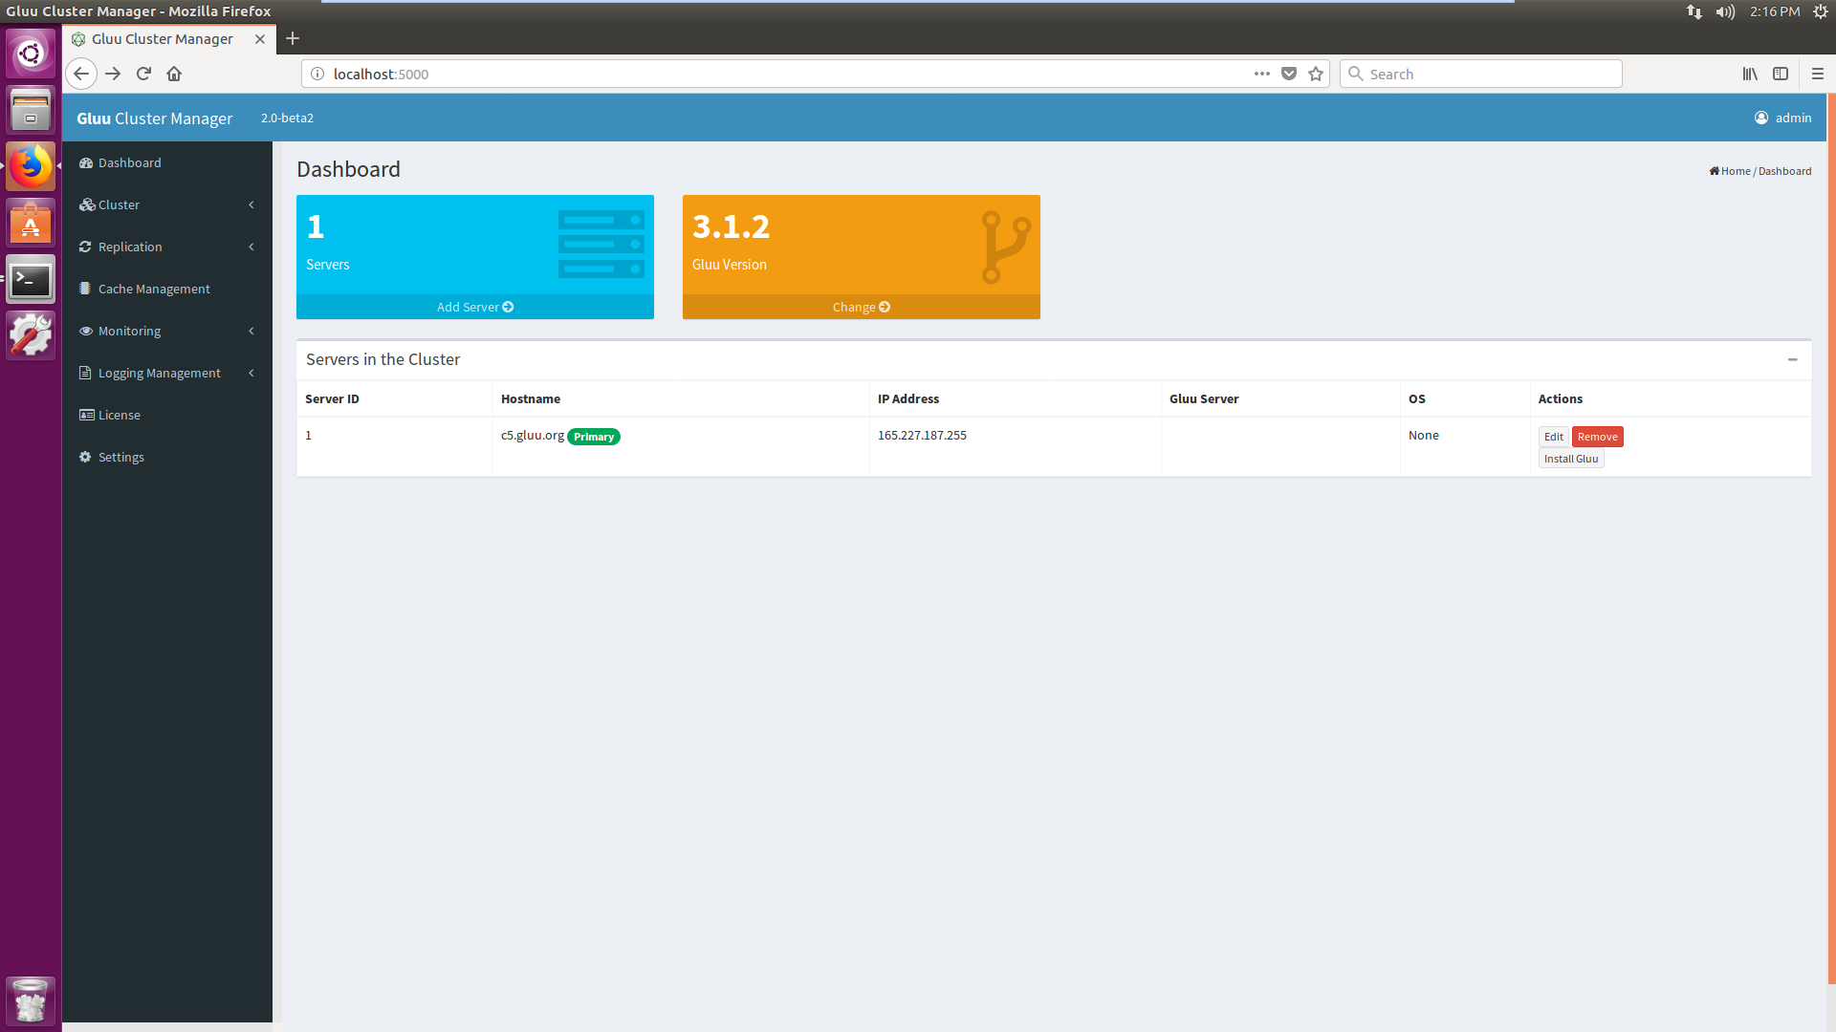Click the volume icon in the top panel
1836x1032 pixels.
coord(1725,11)
